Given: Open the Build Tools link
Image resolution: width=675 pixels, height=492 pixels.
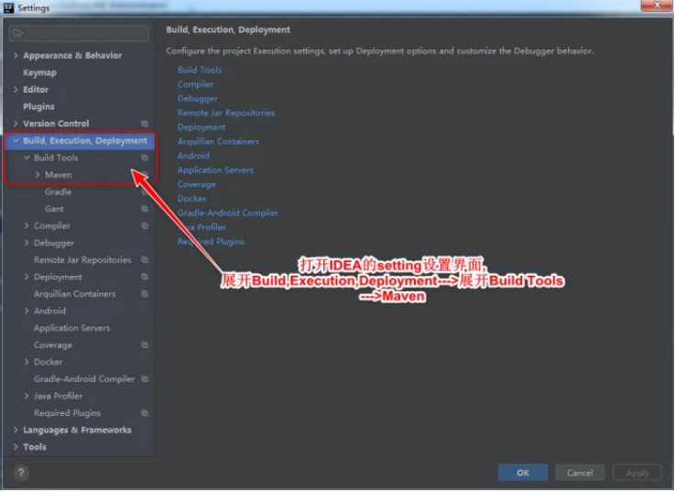Looking at the screenshot, I should click(200, 70).
